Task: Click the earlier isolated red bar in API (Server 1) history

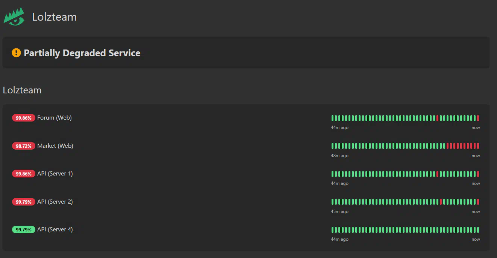Action: [437, 174]
